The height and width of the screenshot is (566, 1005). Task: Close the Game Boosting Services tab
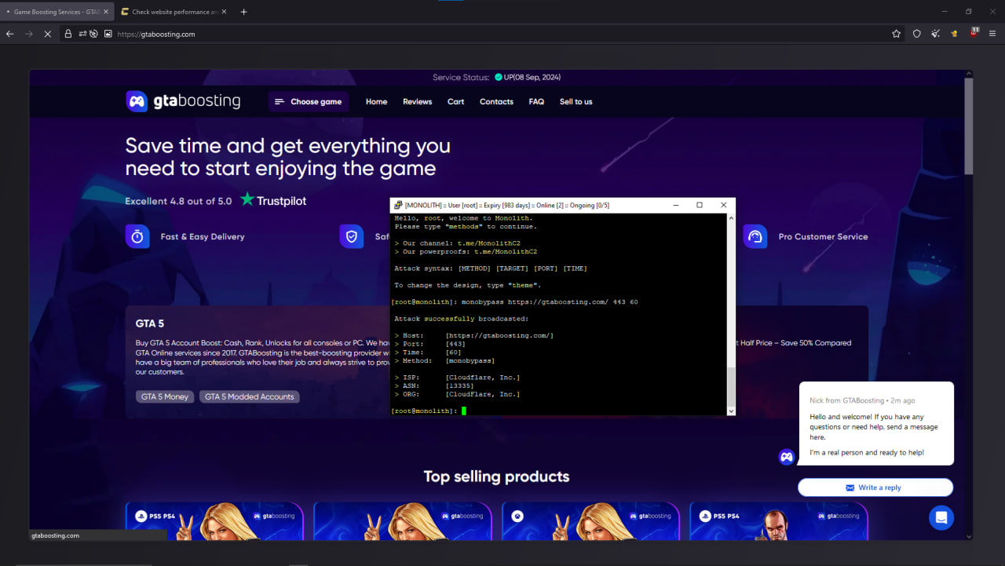106,12
